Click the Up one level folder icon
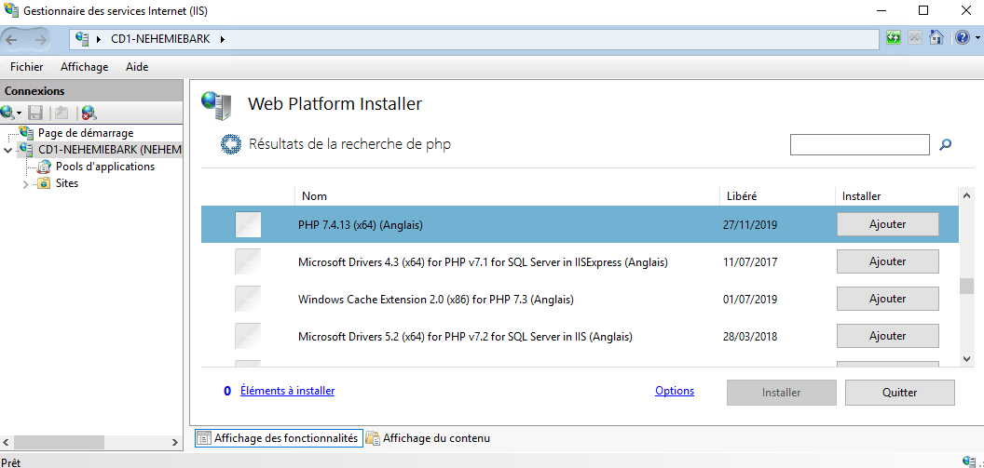The width and height of the screenshot is (984, 468). [x=61, y=113]
